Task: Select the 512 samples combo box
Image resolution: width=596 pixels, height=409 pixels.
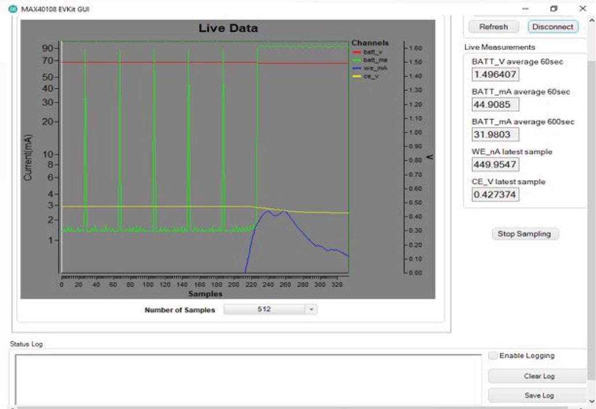Action: click(270, 310)
